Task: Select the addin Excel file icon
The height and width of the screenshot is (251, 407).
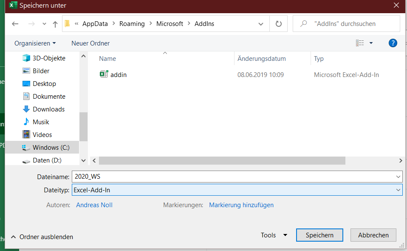Action: (x=104, y=74)
